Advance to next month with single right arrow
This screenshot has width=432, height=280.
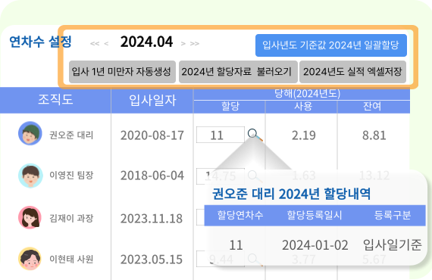click(x=183, y=43)
